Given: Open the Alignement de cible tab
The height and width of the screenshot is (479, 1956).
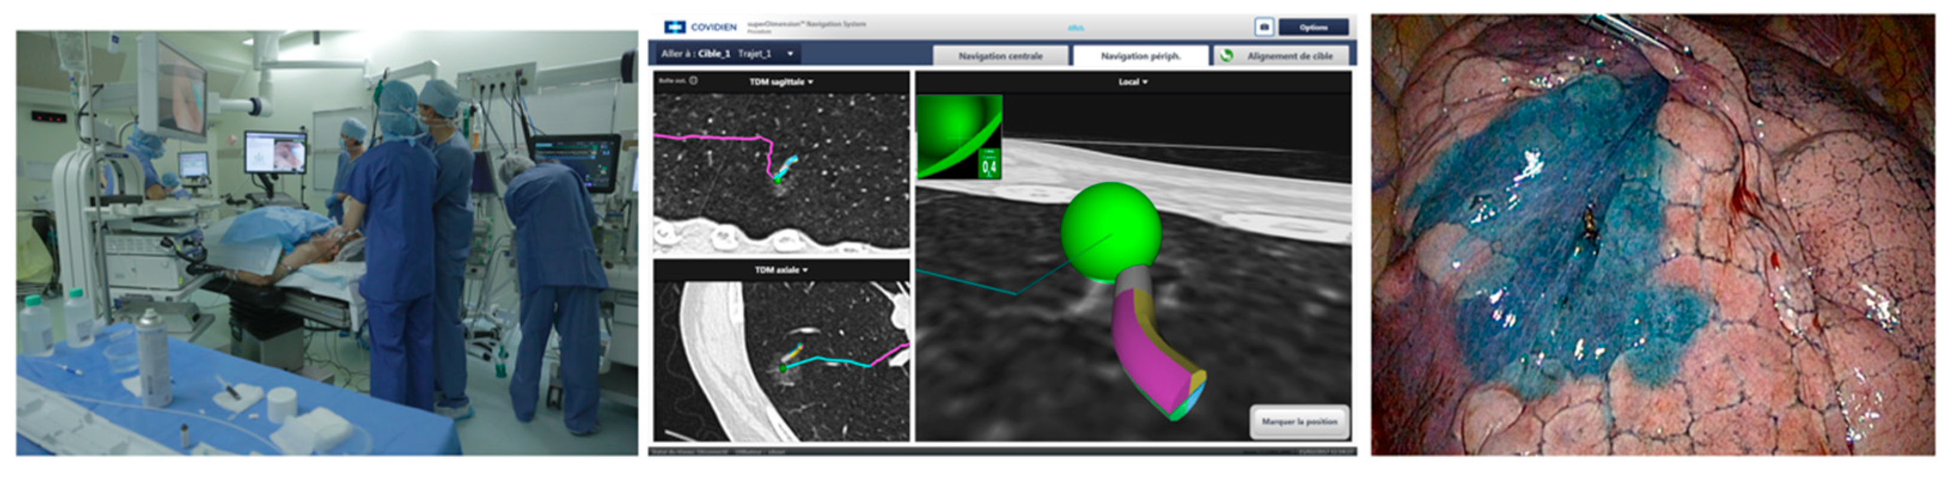Looking at the screenshot, I should click(x=1289, y=56).
